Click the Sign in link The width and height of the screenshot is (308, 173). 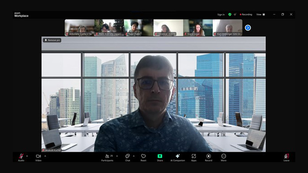(x=221, y=14)
